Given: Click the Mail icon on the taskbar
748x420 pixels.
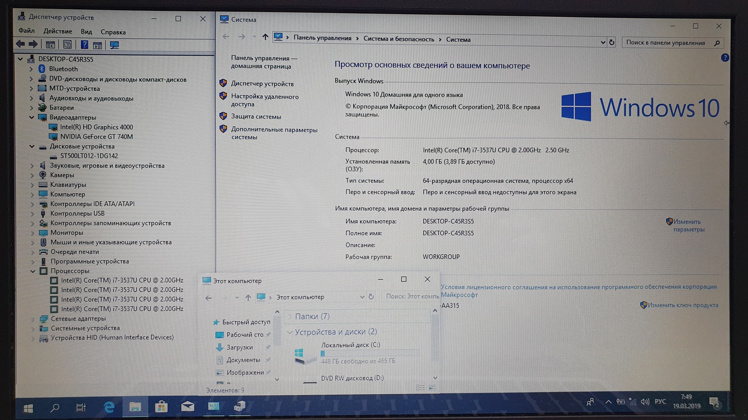Looking at the screenshot, I should pos(187,407).
